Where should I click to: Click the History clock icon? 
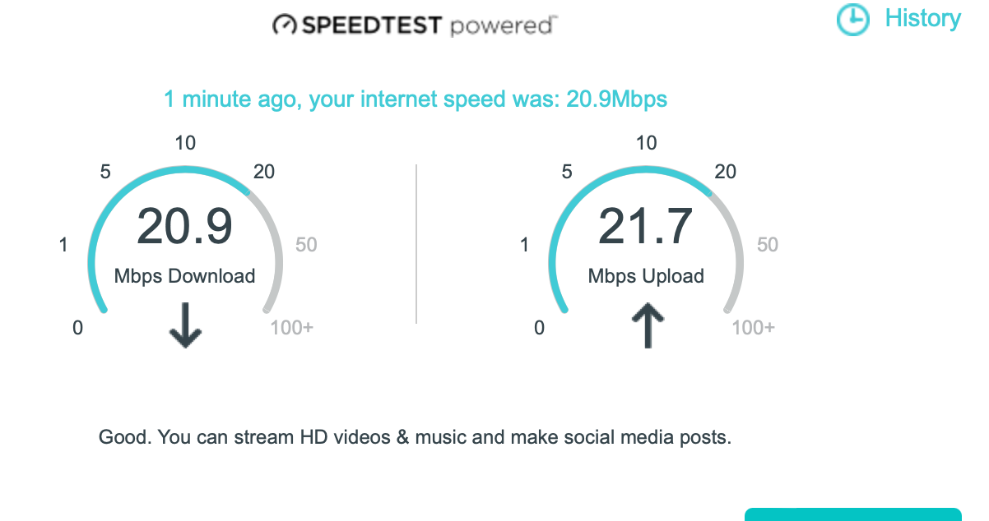[x=853, y=20]
